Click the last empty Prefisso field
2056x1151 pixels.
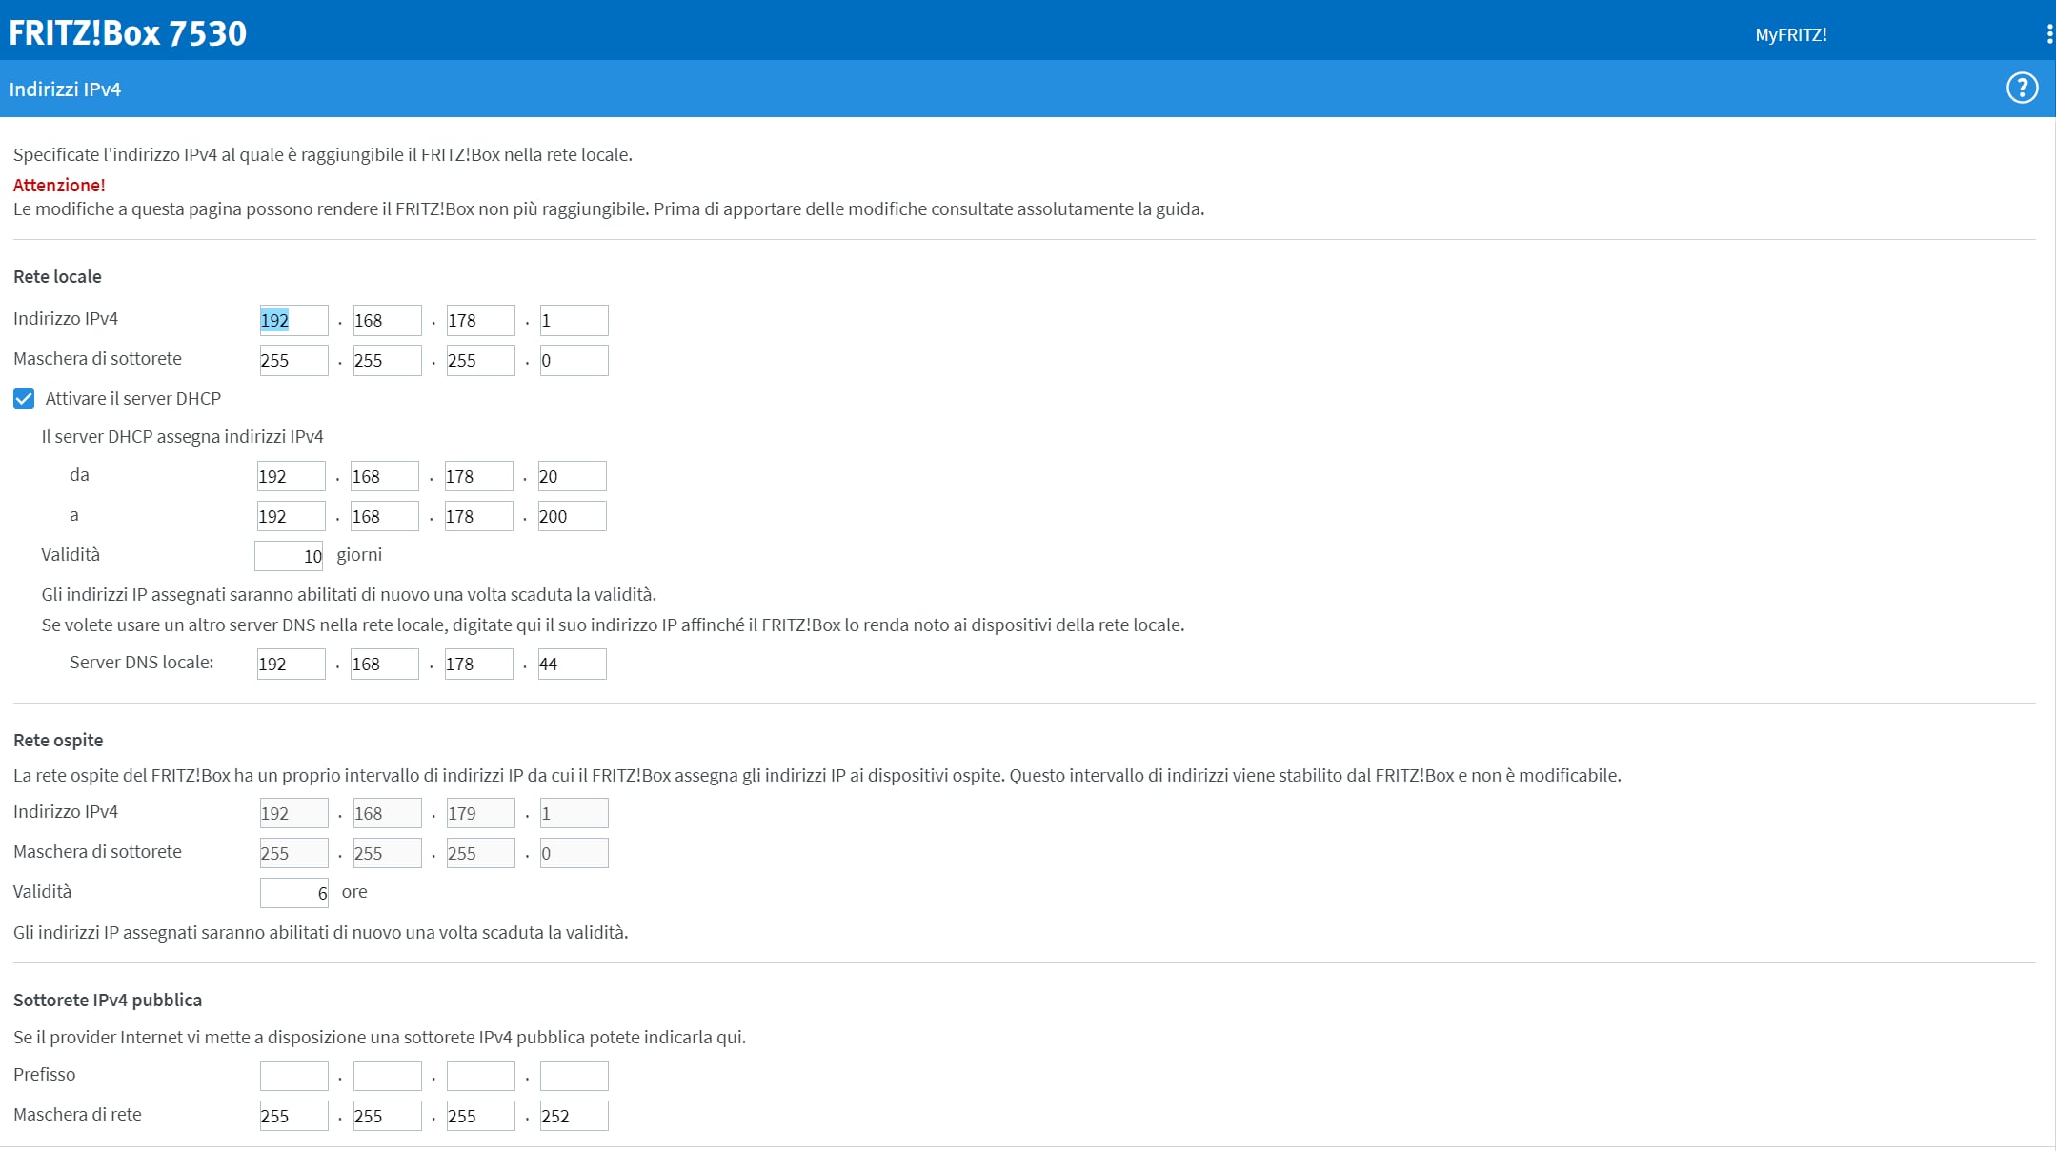coord(574,1076)
